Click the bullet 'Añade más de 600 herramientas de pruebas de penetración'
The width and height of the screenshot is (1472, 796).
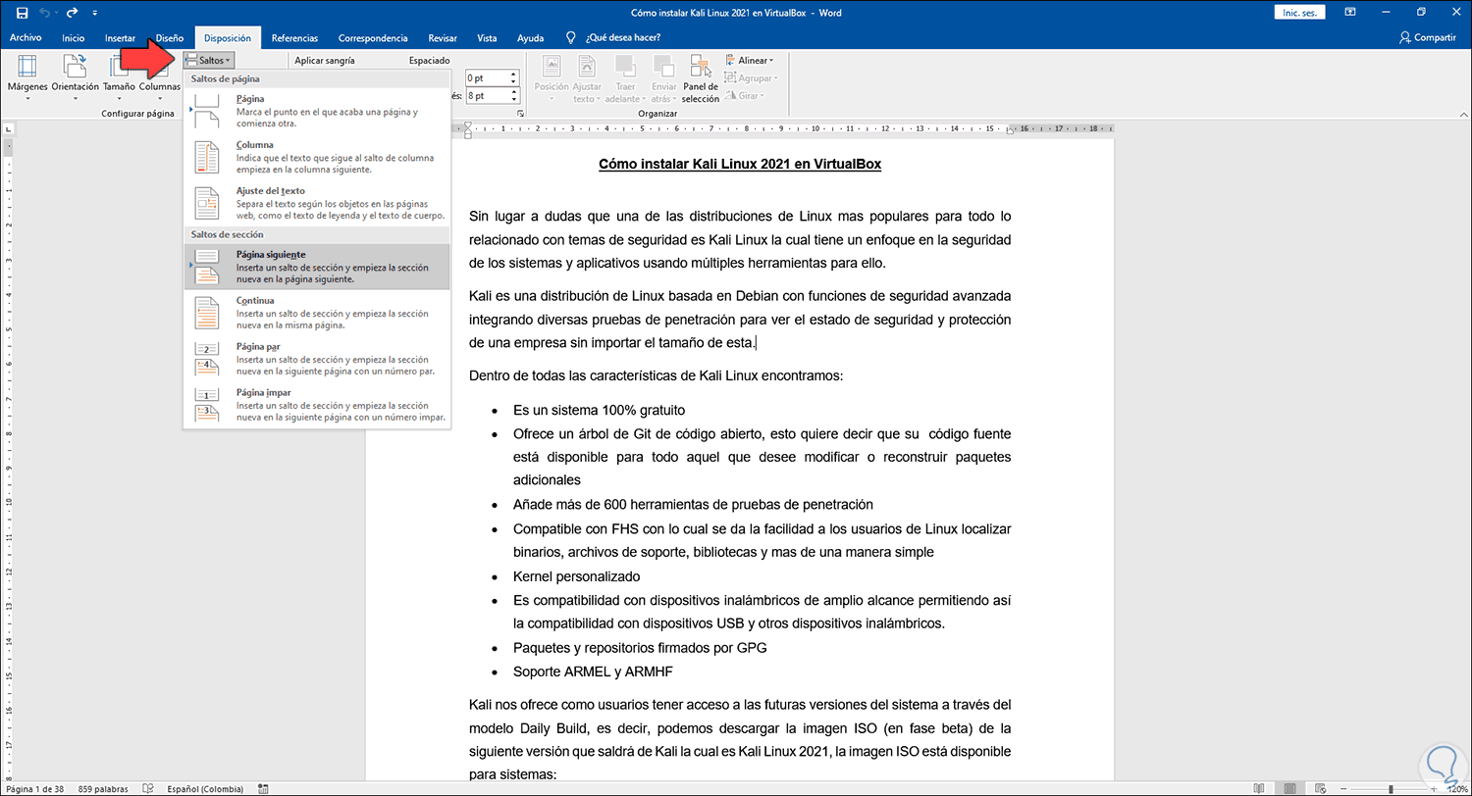click(693, 505)
